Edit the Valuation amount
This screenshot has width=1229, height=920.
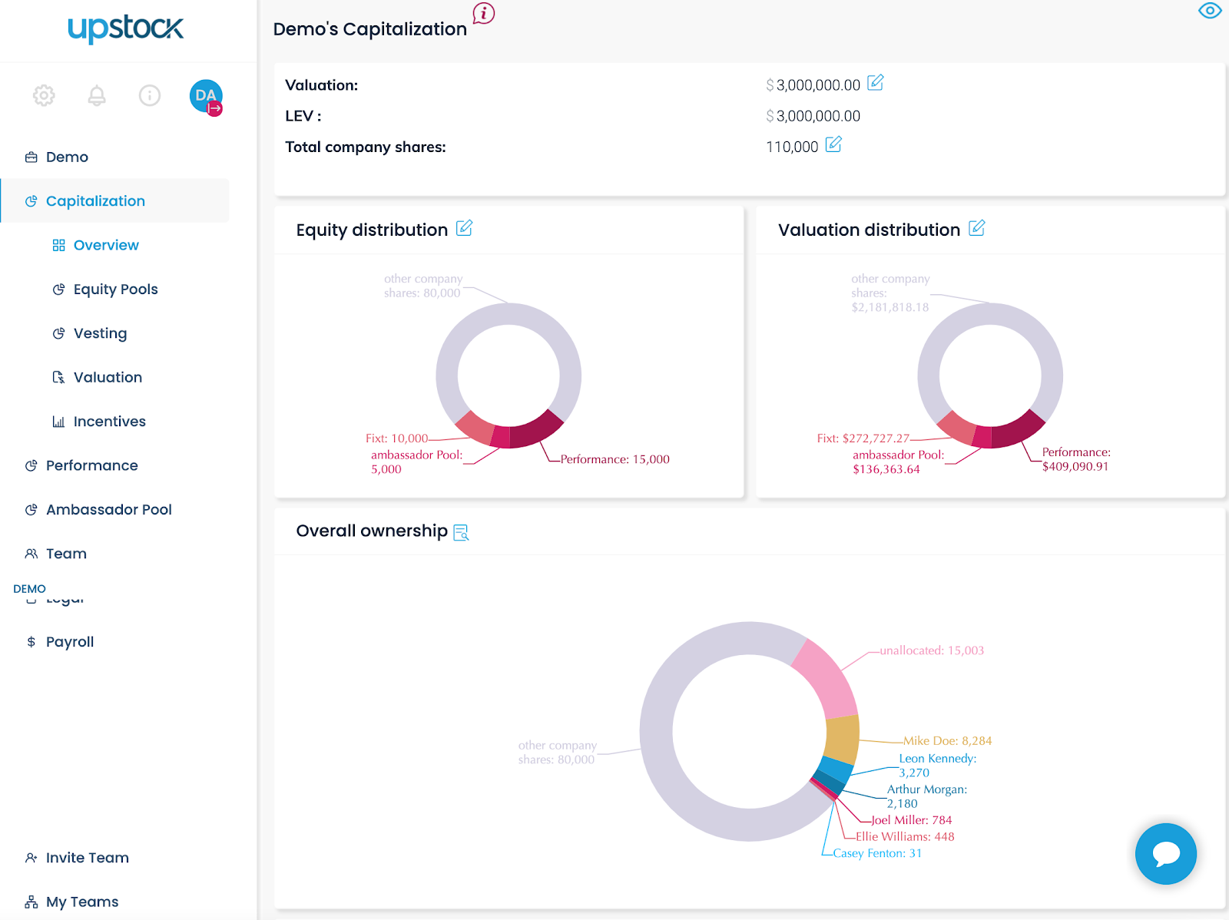coord(875,83)
